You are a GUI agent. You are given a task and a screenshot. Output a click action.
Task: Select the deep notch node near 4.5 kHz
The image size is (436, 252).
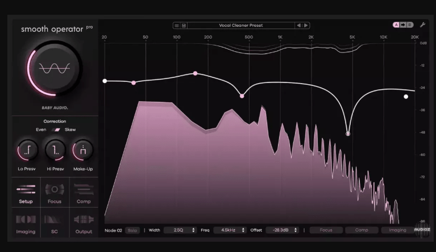(x=348, y=134)
